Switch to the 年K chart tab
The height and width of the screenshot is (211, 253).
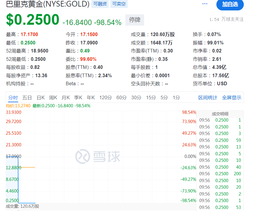pos(91,97)
